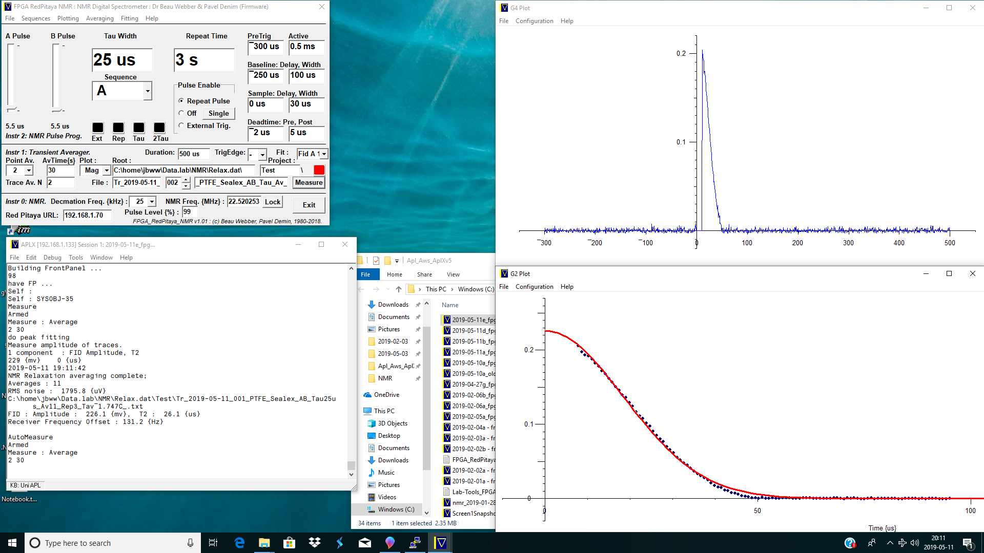984x553 pixels.
Task: Click the Lock button next to NMR Freq.
Action: click(x=272, y=201)
